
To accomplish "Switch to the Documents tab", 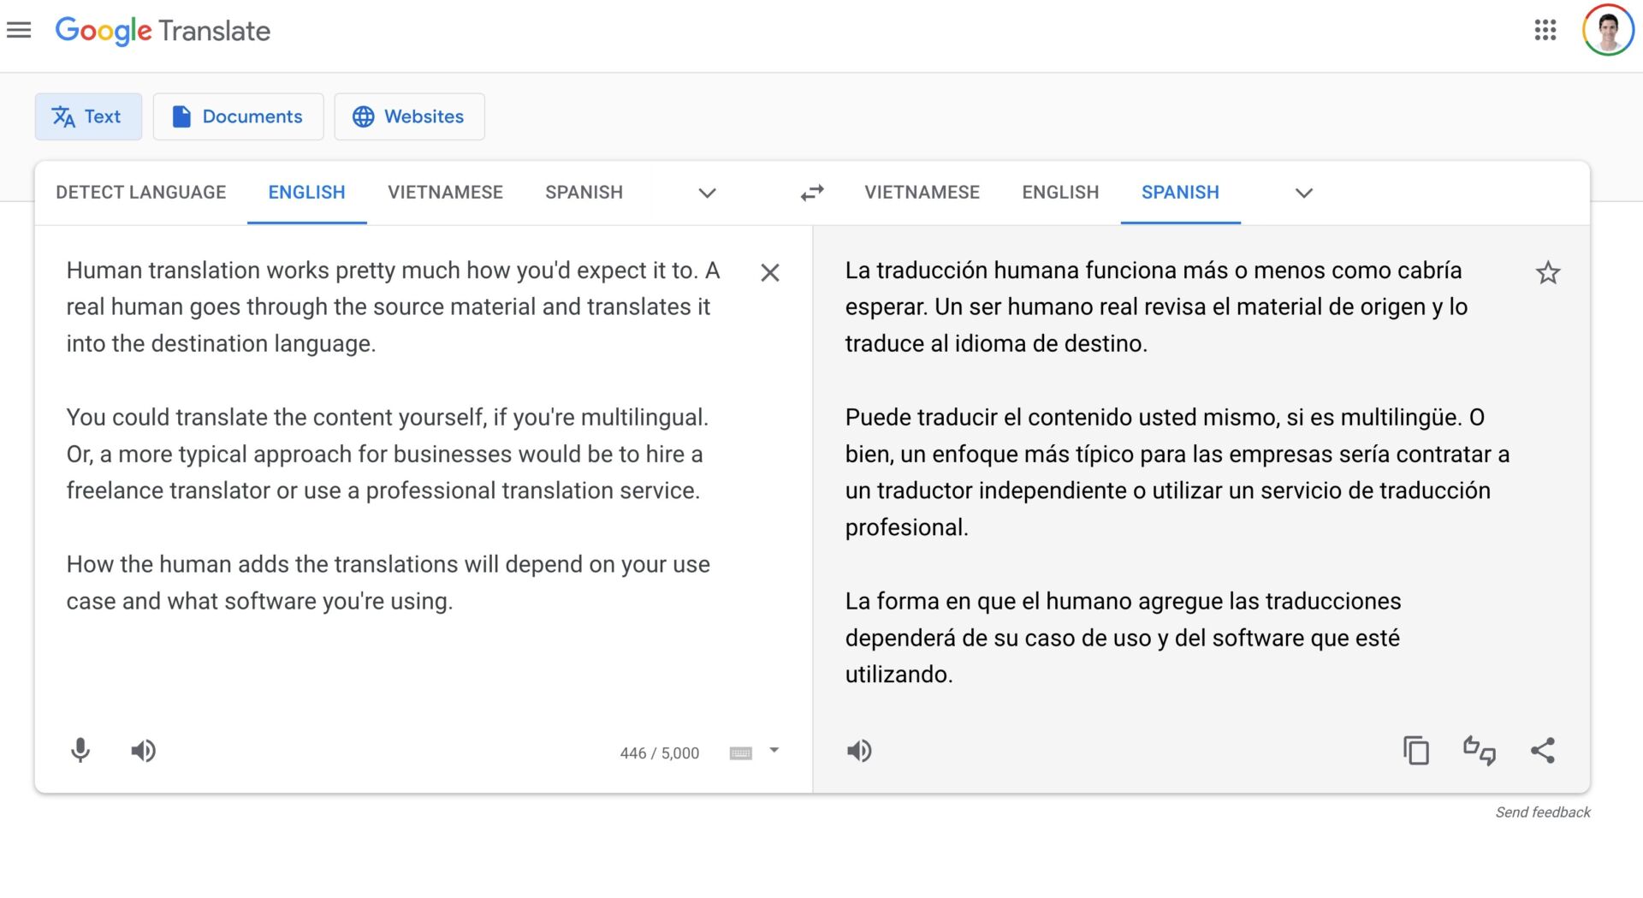I will (x=238, y=116).
